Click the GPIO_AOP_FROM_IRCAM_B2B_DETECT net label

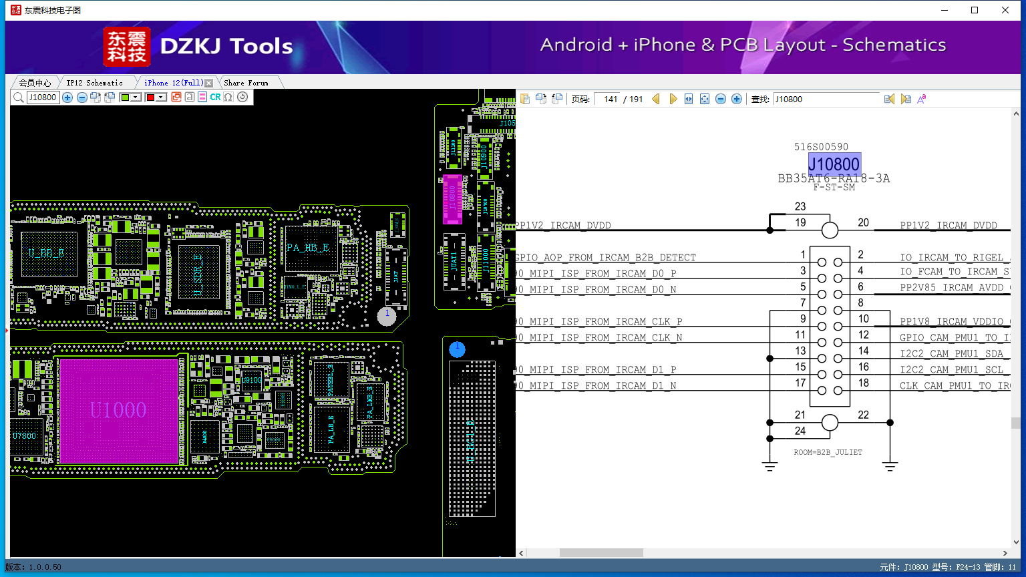coord(606,258)
